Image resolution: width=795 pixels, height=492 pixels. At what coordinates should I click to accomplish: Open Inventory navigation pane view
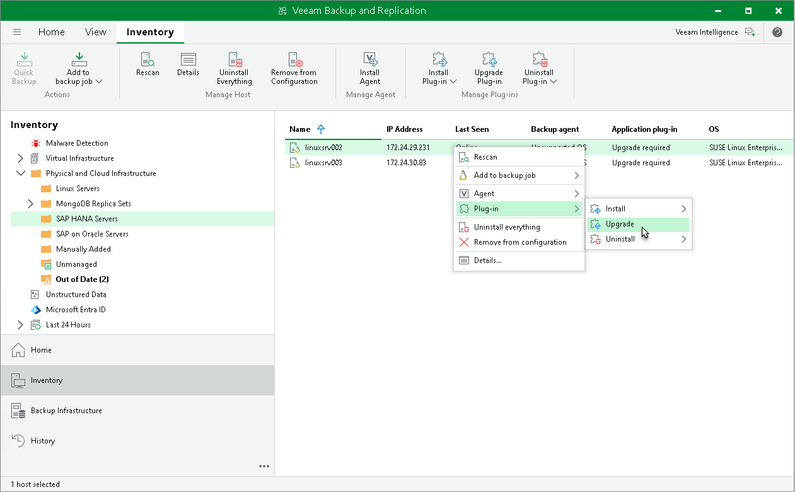[x=137, y=380]
